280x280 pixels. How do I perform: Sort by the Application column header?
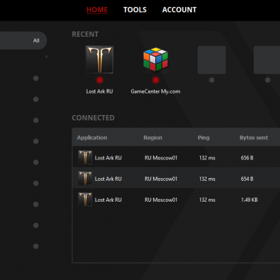92,138
